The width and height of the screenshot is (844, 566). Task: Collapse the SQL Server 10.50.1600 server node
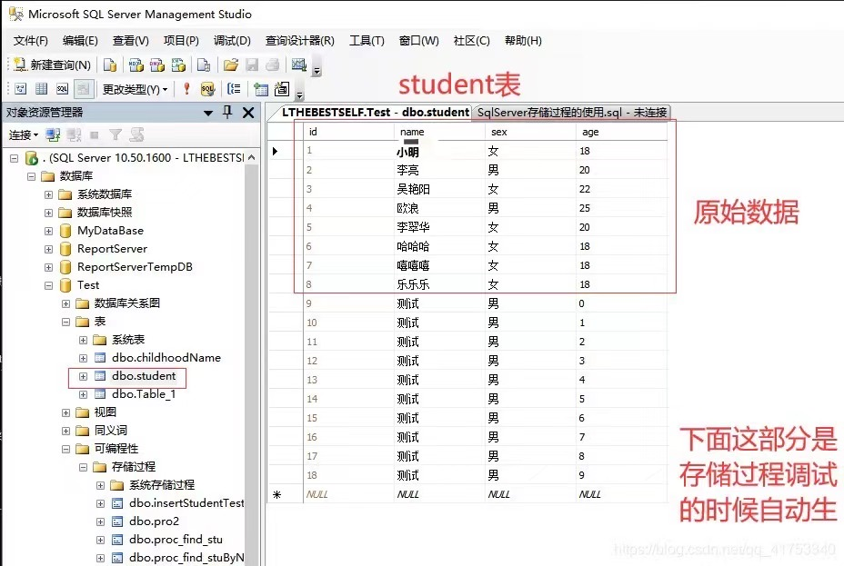tap(14, 158)
